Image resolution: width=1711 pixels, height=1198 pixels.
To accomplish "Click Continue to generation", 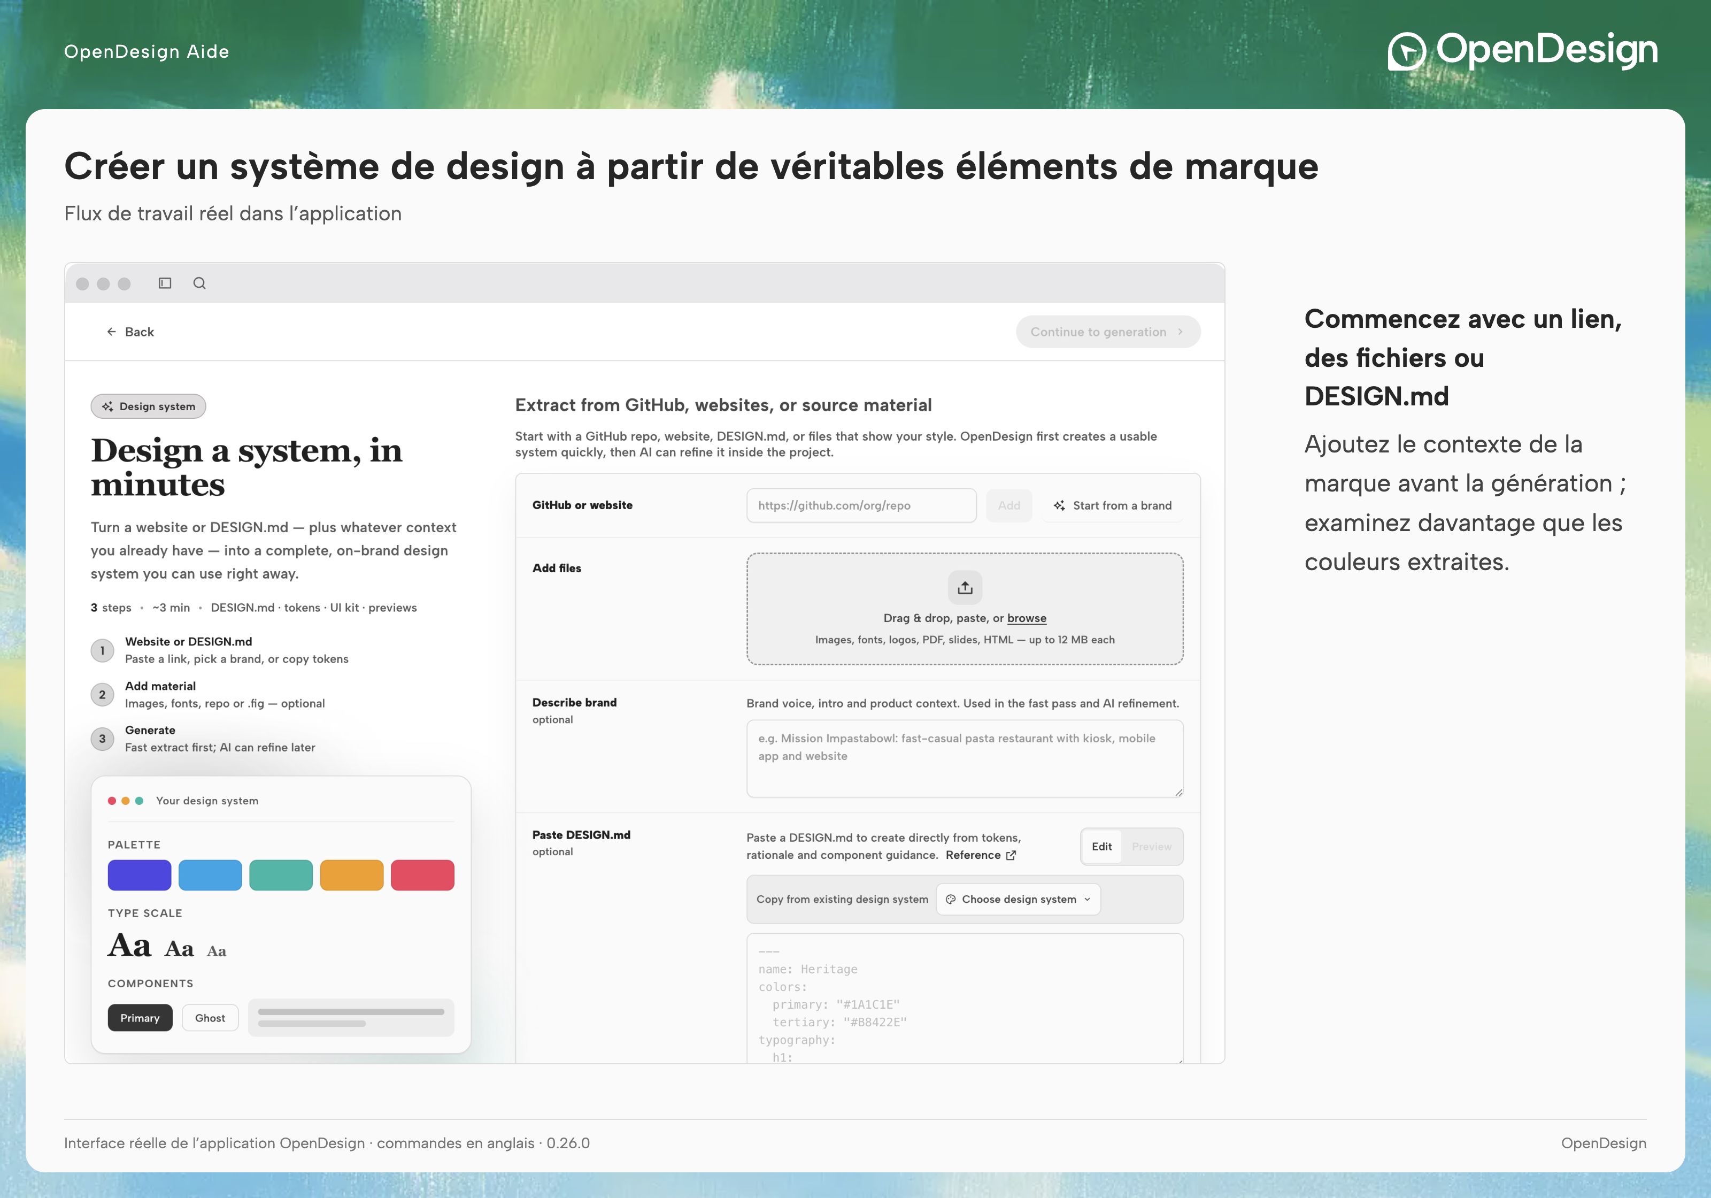I will tap(1108, 332).
